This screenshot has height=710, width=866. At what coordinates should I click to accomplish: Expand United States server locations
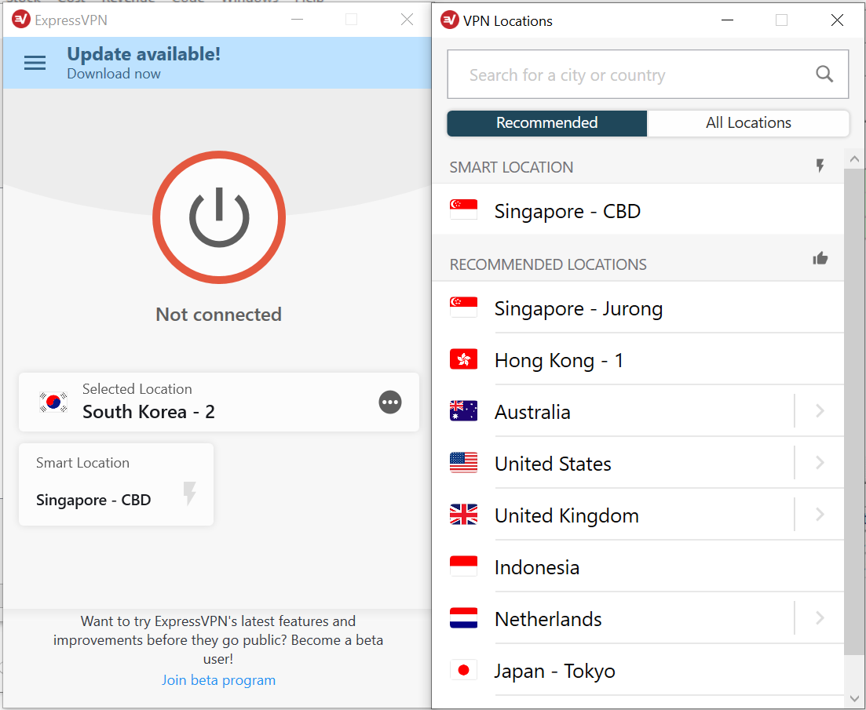click(820, 463)
